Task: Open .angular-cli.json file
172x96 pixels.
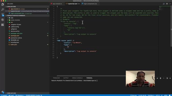Action: tap(27, 25)
